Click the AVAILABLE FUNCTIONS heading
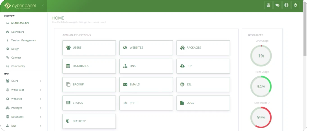 pos(77,35)
